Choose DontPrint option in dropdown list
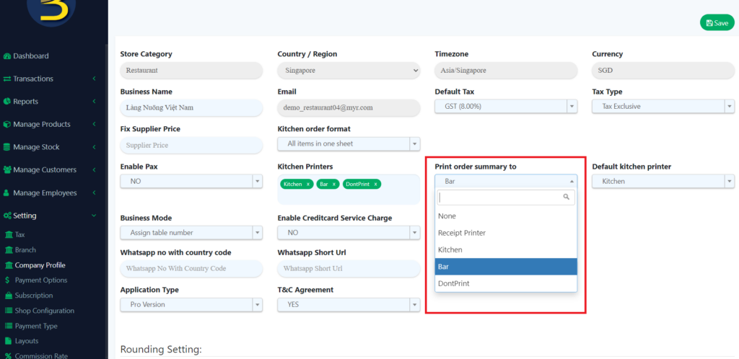Image resolution: width=739 pixels, height=359 pixels. click(454, 283)
